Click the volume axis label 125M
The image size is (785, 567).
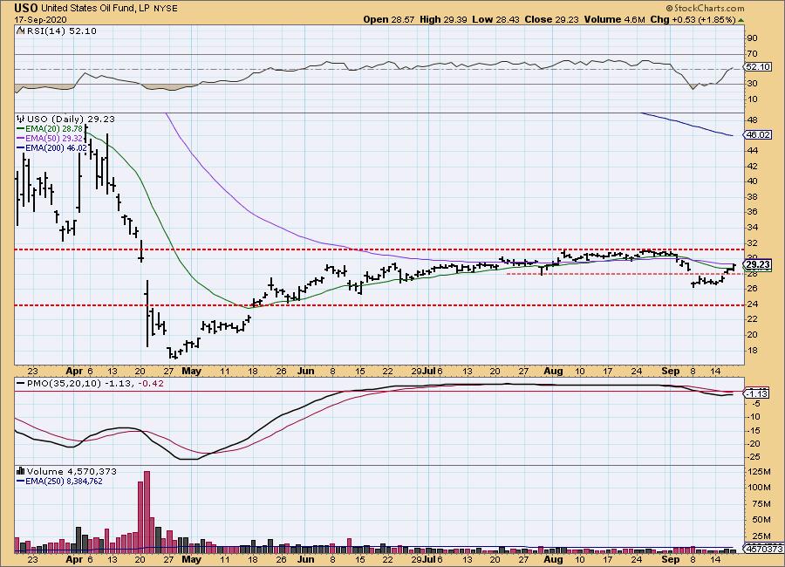759,471
